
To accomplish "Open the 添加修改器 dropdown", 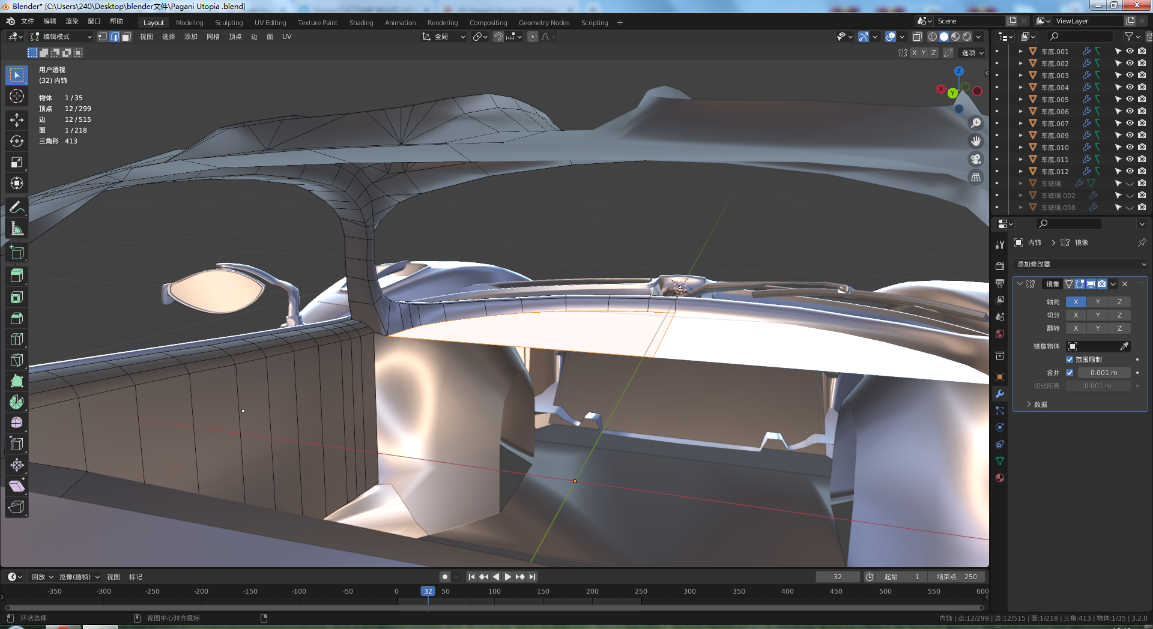I will [x=1080, y=264].
